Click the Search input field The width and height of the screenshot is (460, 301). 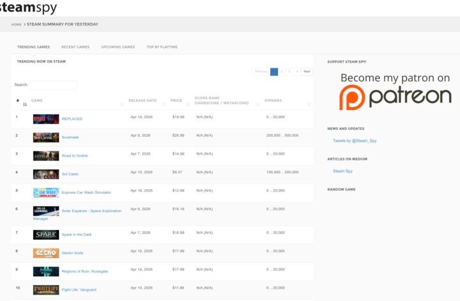54,85
